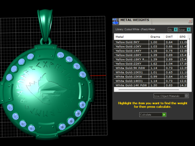
Task: Select Yellow Gold:18KY row
Action: click(x=151, y=55)
